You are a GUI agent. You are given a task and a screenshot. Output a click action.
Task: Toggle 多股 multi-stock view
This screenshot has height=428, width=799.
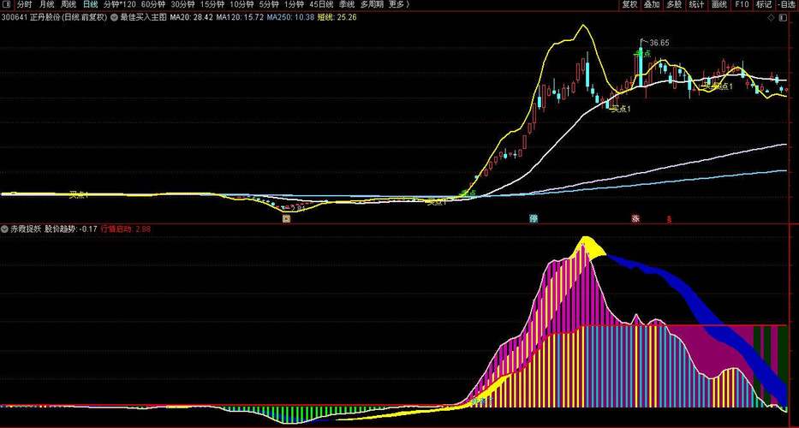674,4
